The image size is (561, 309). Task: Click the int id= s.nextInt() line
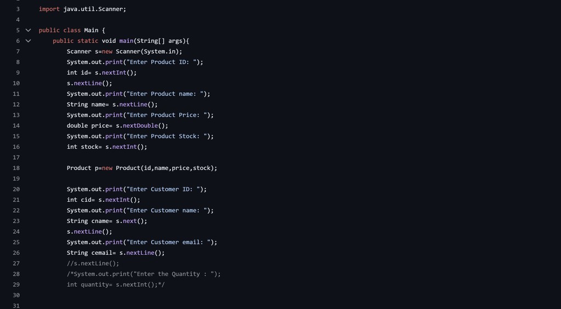point(101,73)
